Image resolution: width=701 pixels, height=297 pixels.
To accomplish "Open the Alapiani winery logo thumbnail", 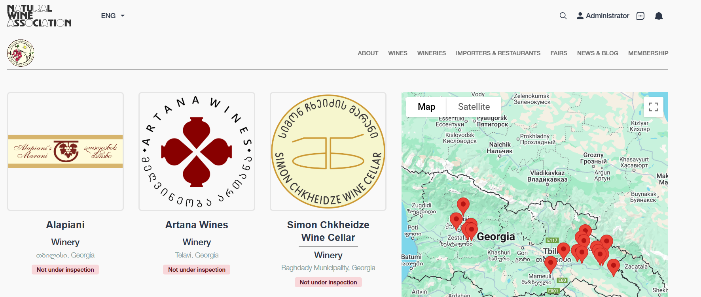I will pyautogui.click(x=65, y=152).
